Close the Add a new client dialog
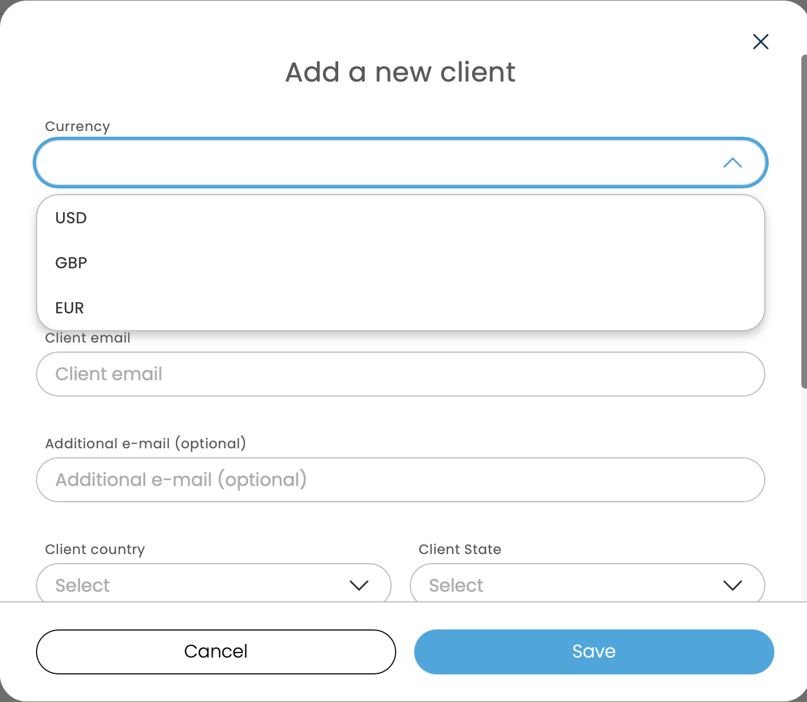 (760, 42)
